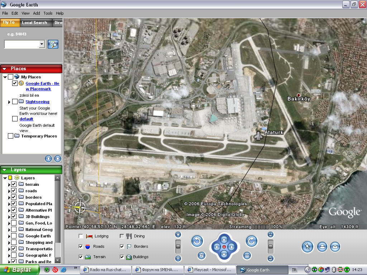Rotate view counterclockwise
Viewport: 367px width, 275px height.
(x=197, y=241)
